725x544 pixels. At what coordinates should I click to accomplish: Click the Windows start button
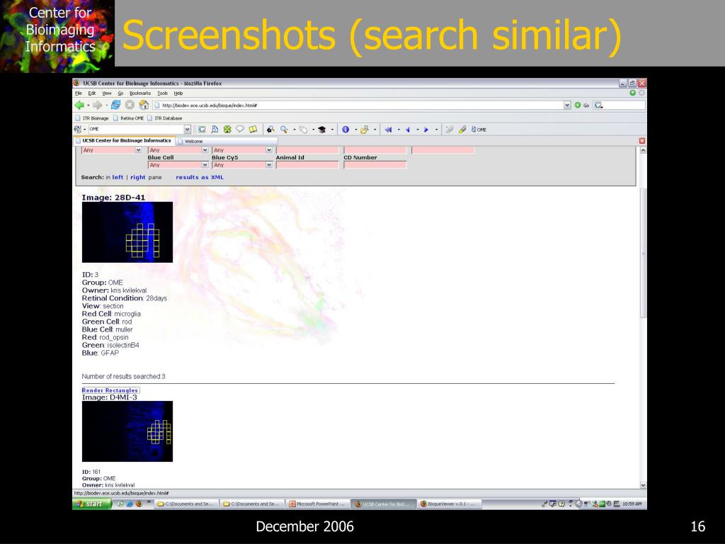point(91,504)
